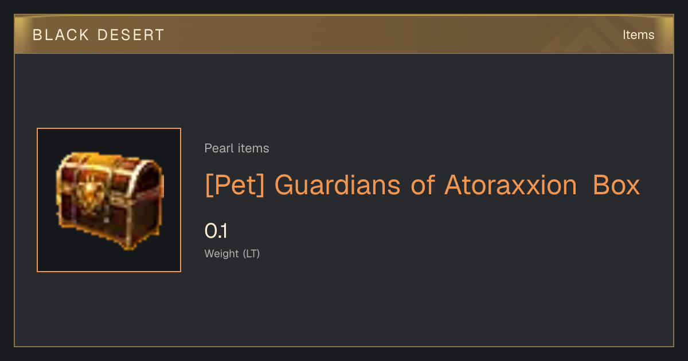This screenshot has width=688, height=361.
Task: Select the Weight (LT) label
Action: (x=232, y=254)
